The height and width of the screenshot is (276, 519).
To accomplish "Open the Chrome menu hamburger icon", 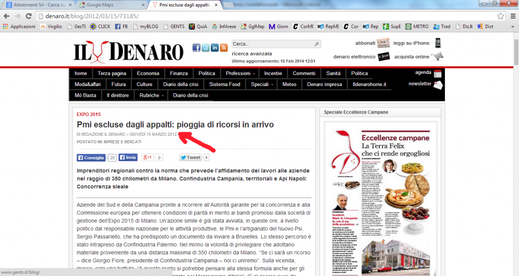I will (x=513, y=16).
